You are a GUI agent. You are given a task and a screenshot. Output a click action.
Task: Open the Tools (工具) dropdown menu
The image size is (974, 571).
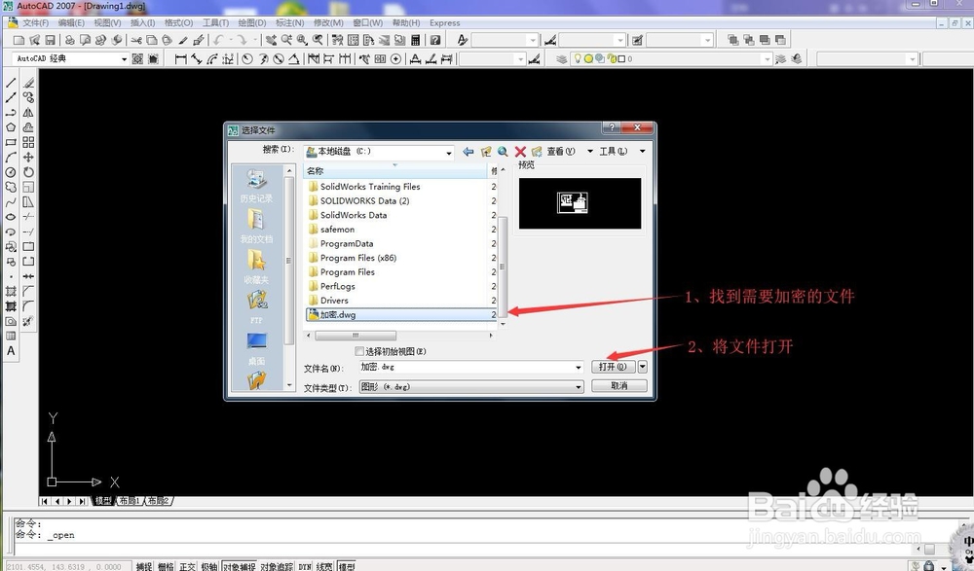pos(621,152)
